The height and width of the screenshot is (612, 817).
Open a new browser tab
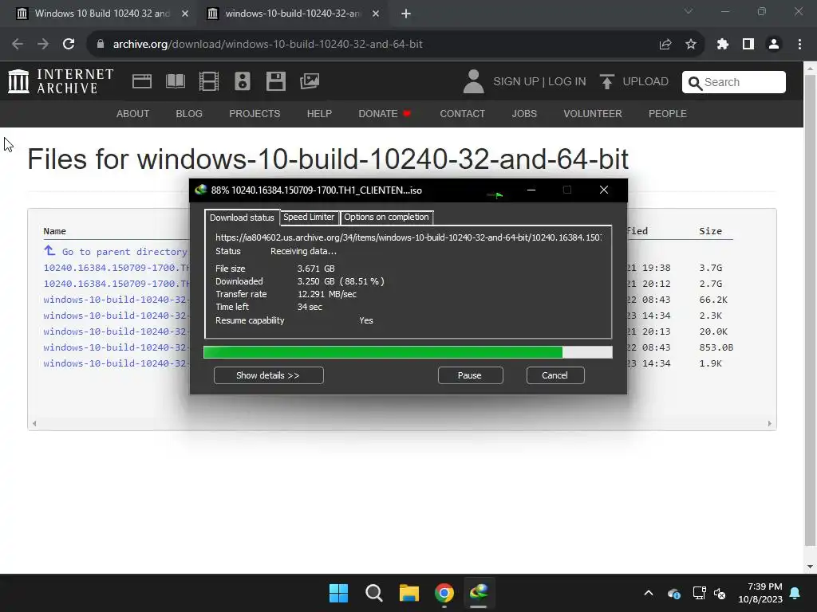click(x=406, y=14)
